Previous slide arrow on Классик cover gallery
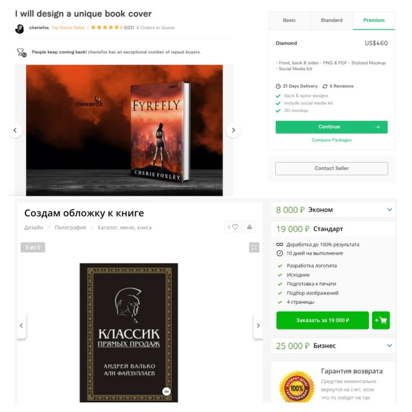 pyautogui.click(x=21, y=325)
